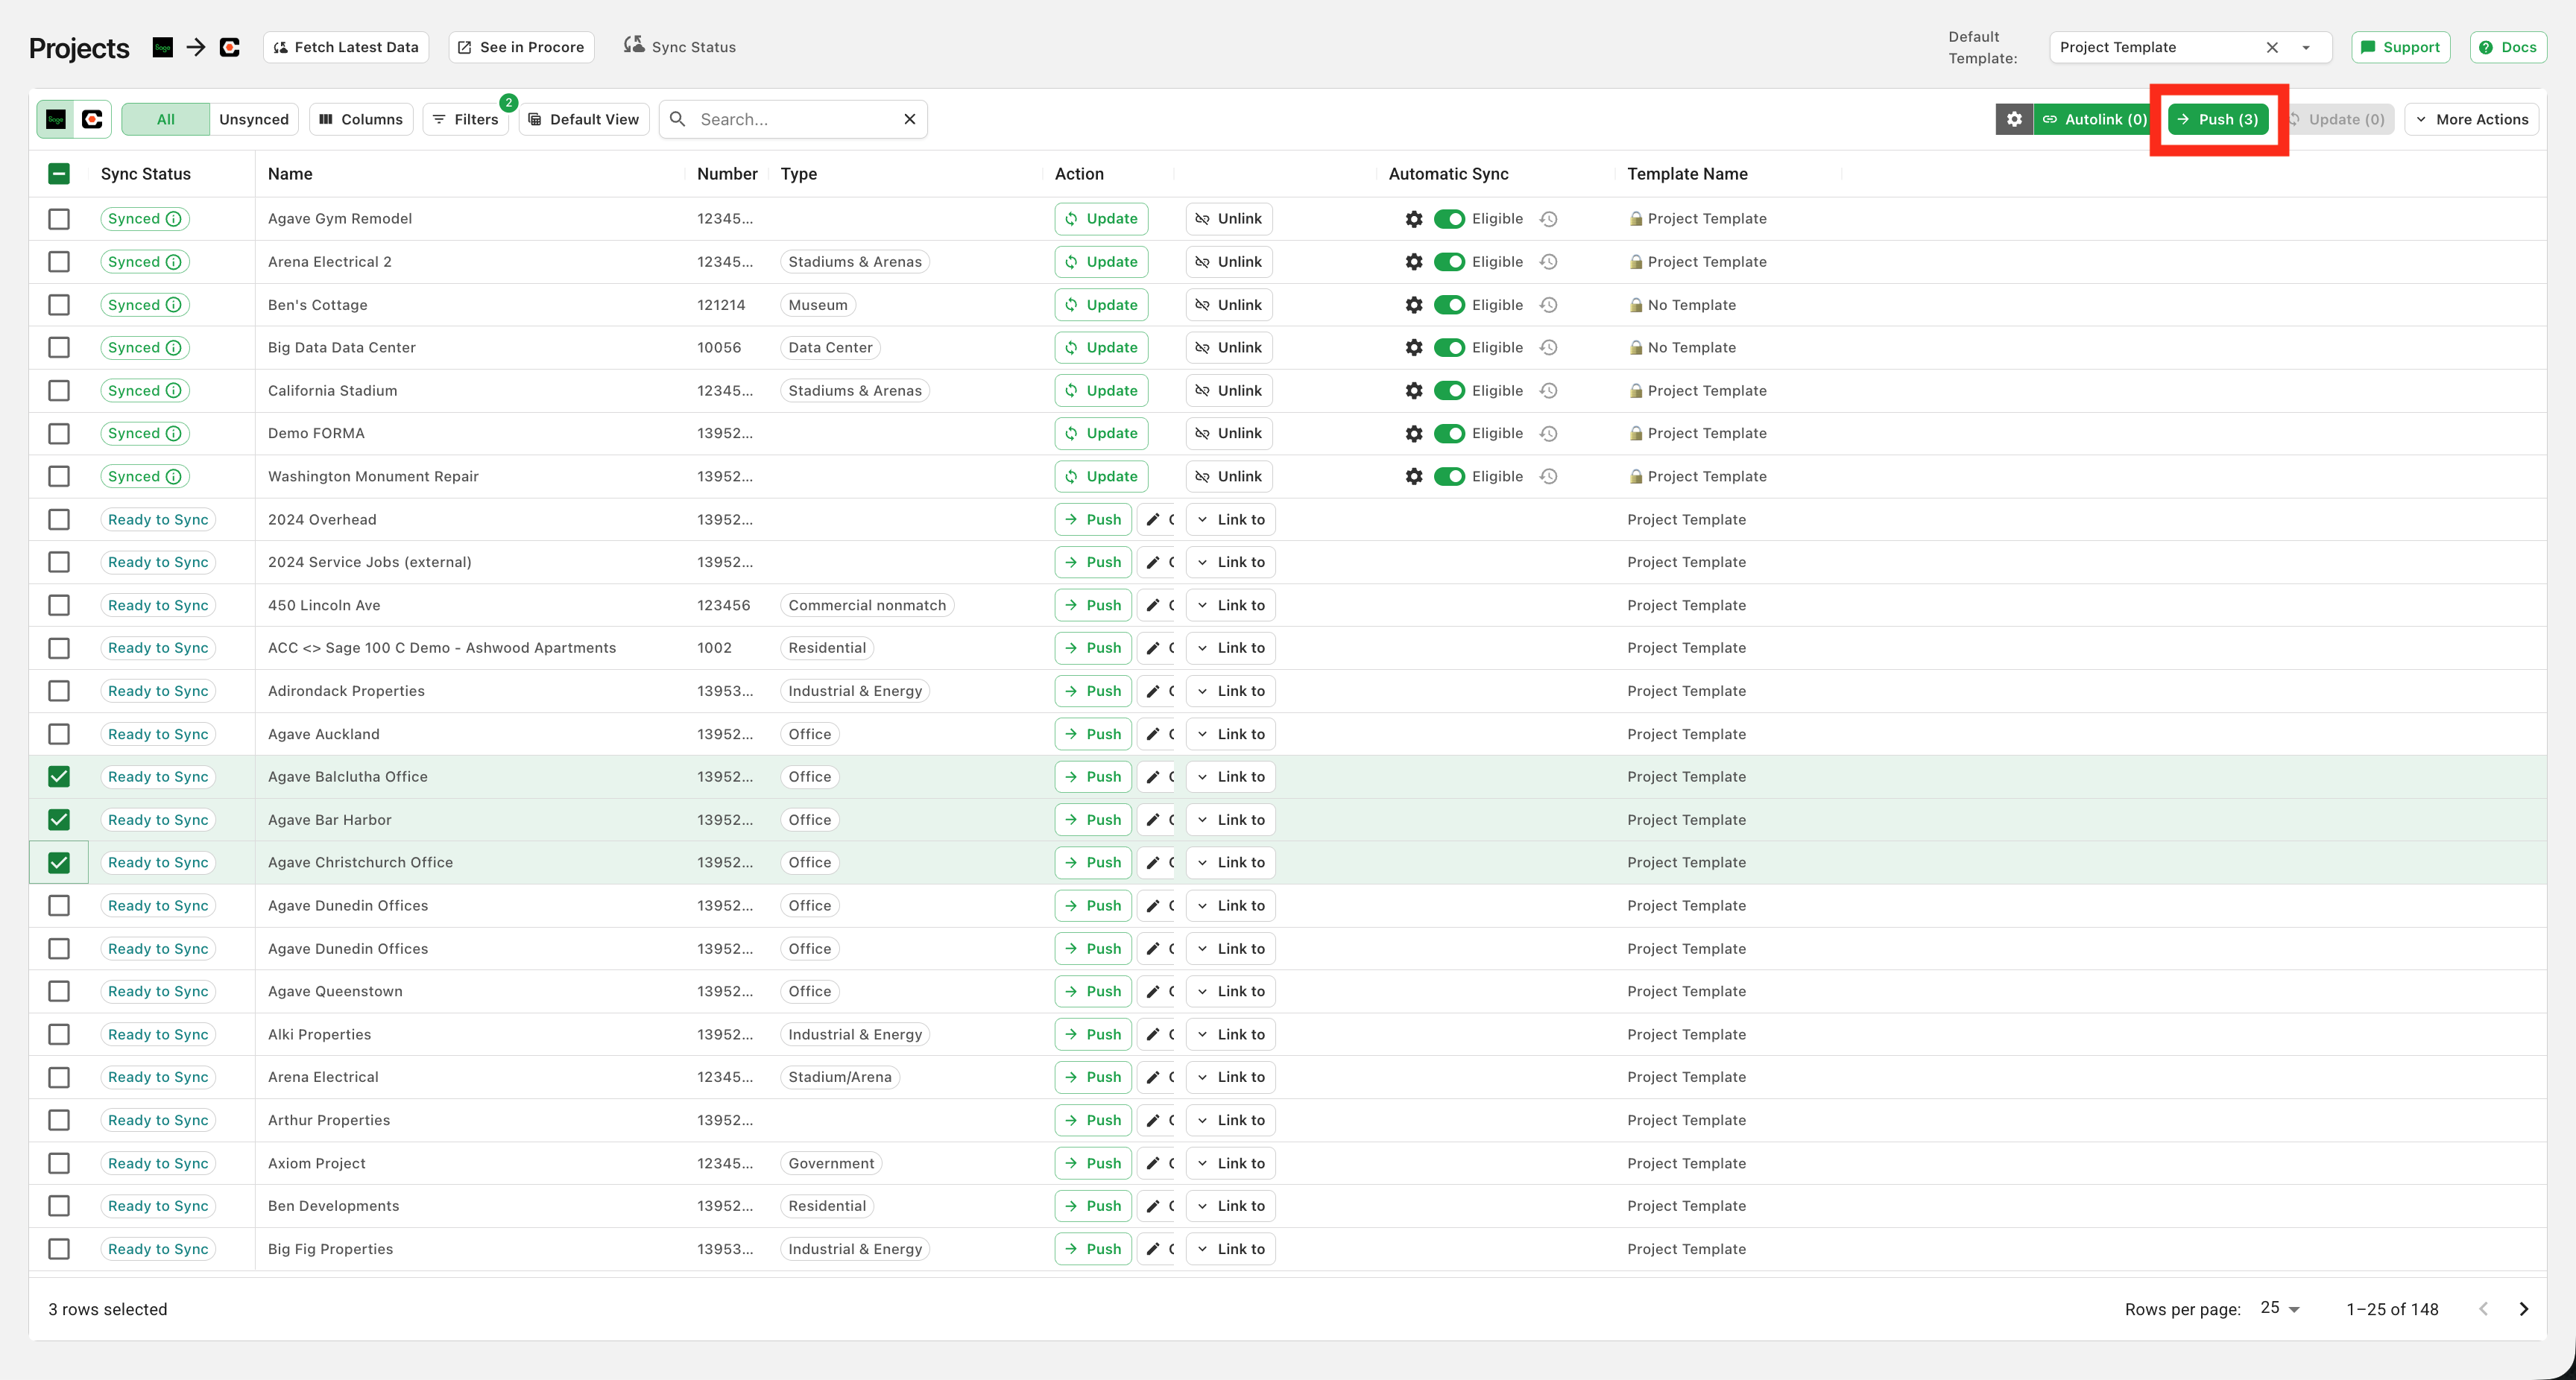Select the Default View option
Viewport: 2576px width, 1380px height.
pos(584,119)
